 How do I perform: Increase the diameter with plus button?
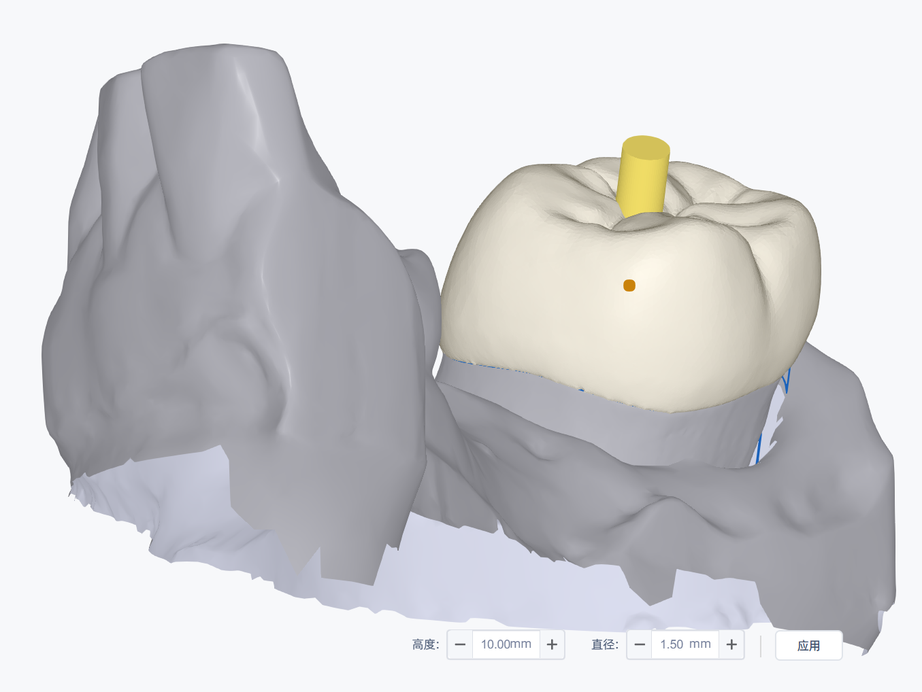(731, 644)
